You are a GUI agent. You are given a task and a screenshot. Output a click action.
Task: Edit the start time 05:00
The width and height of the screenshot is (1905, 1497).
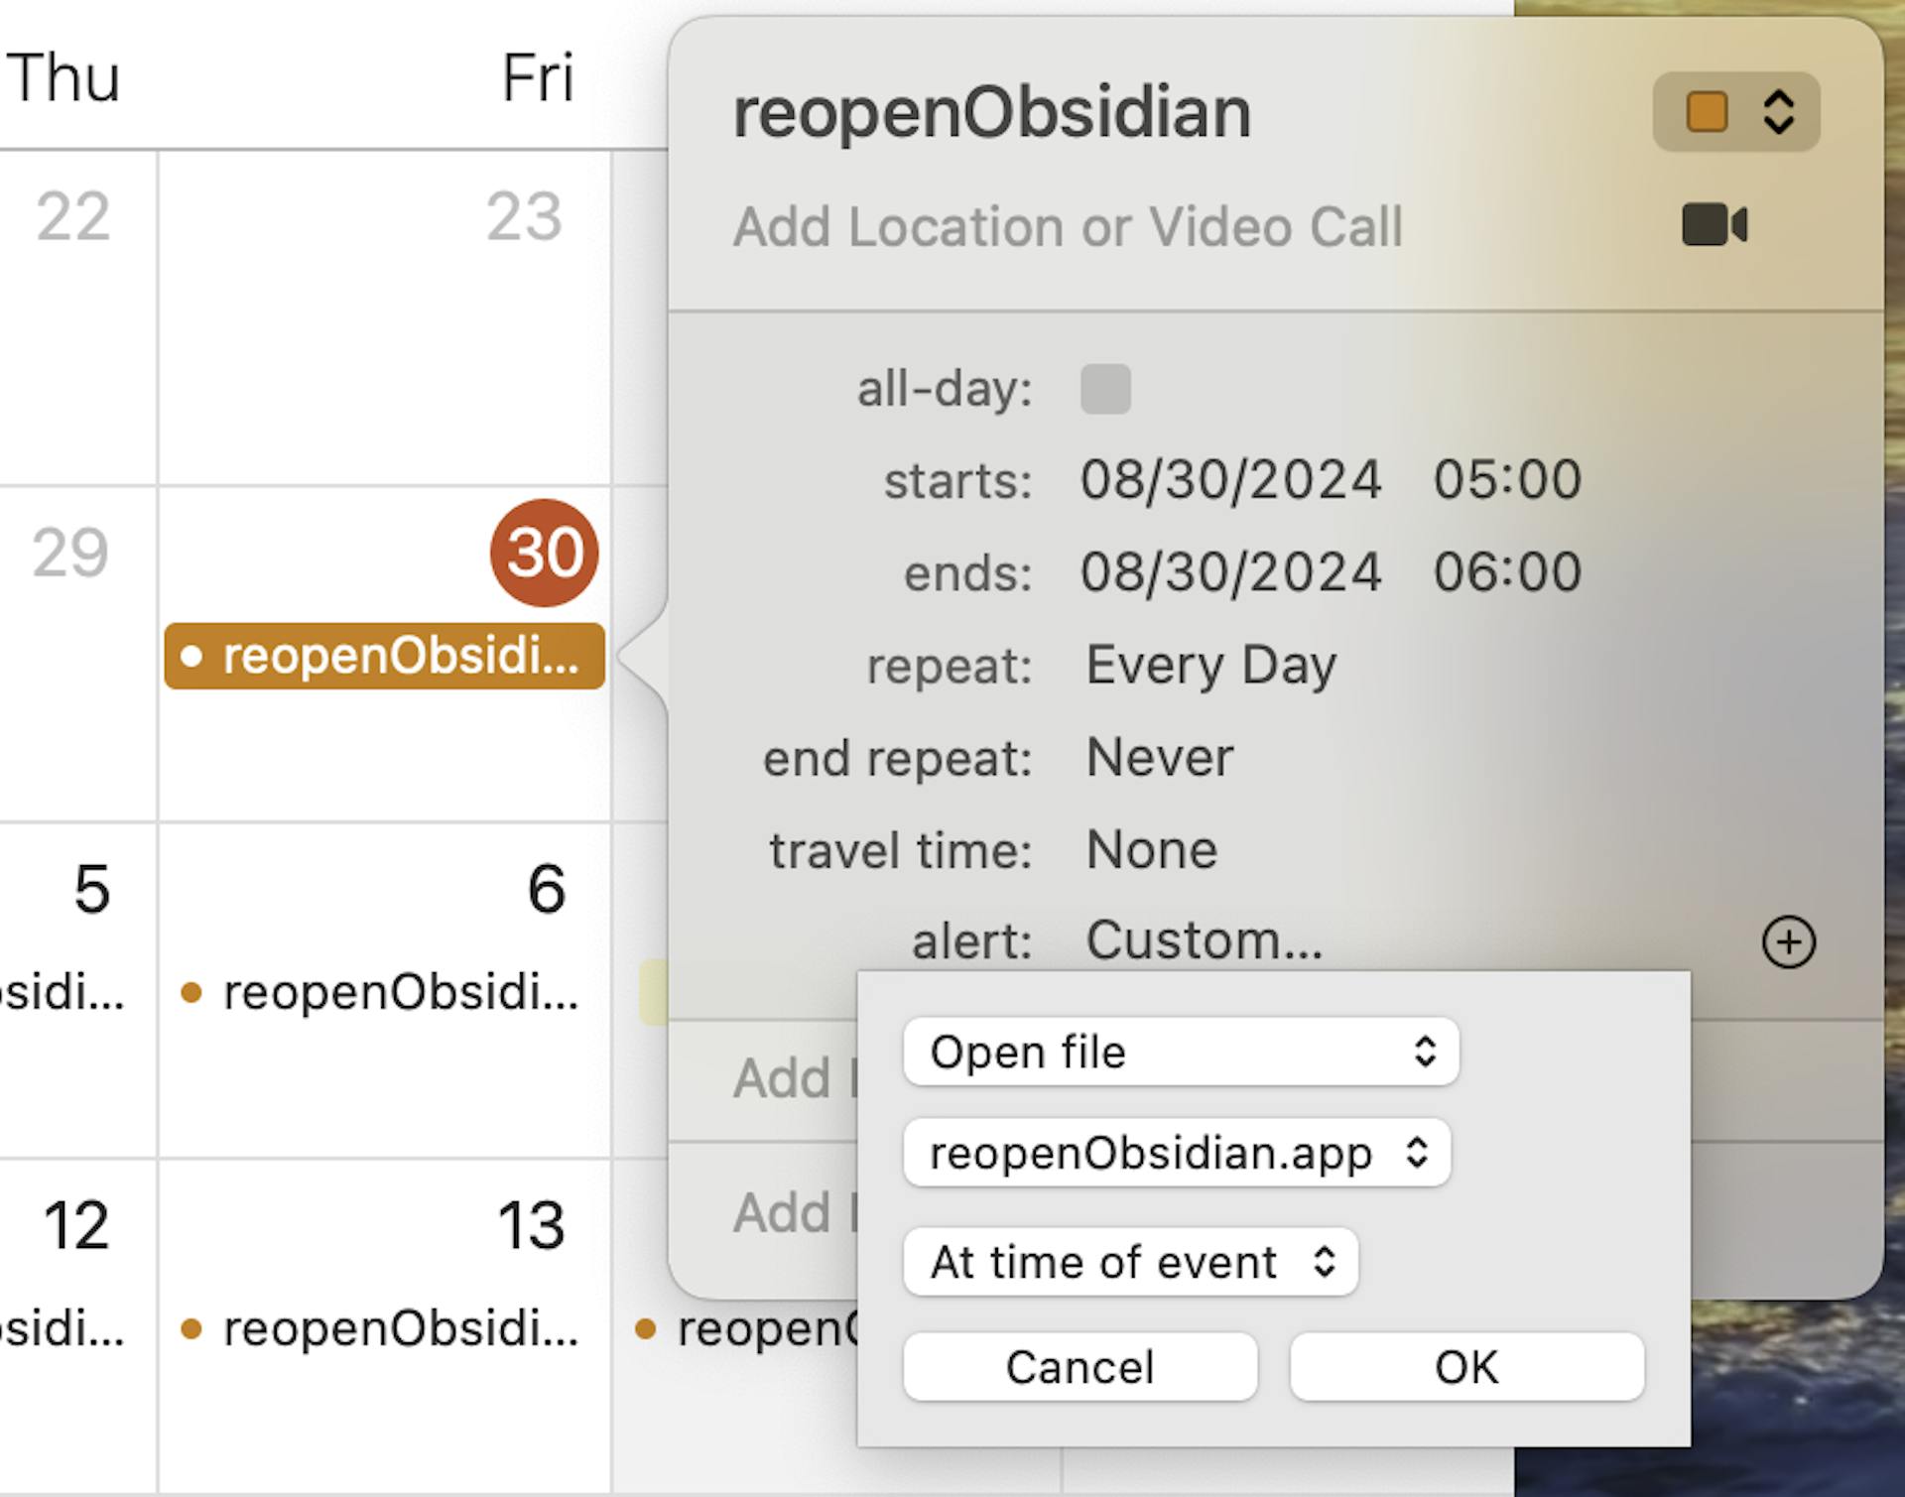(1507, 480)
